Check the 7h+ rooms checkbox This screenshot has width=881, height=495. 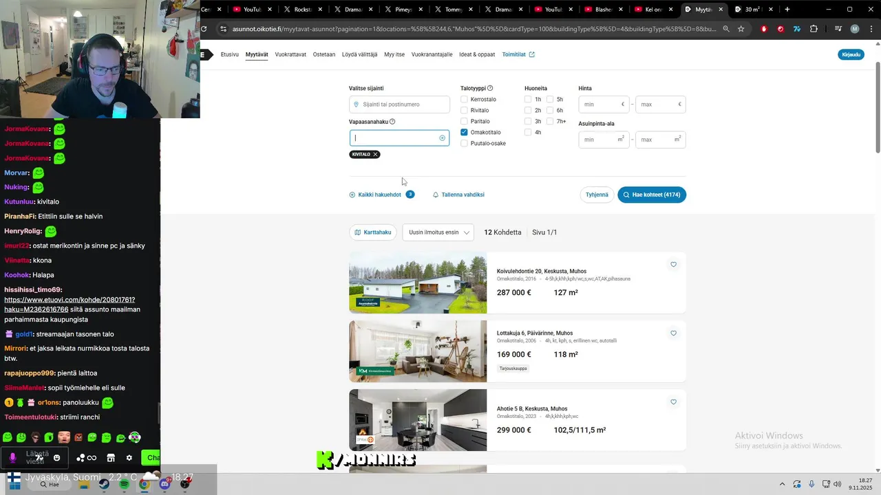click(x=550, y=122)
